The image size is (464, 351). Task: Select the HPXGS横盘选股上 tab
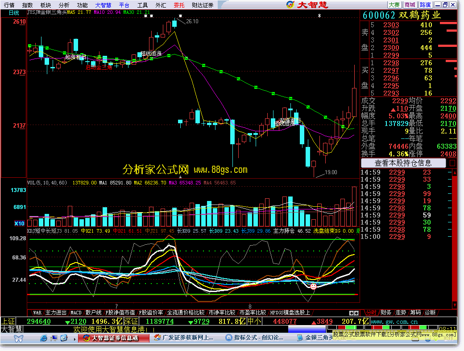tap(290, 313)
